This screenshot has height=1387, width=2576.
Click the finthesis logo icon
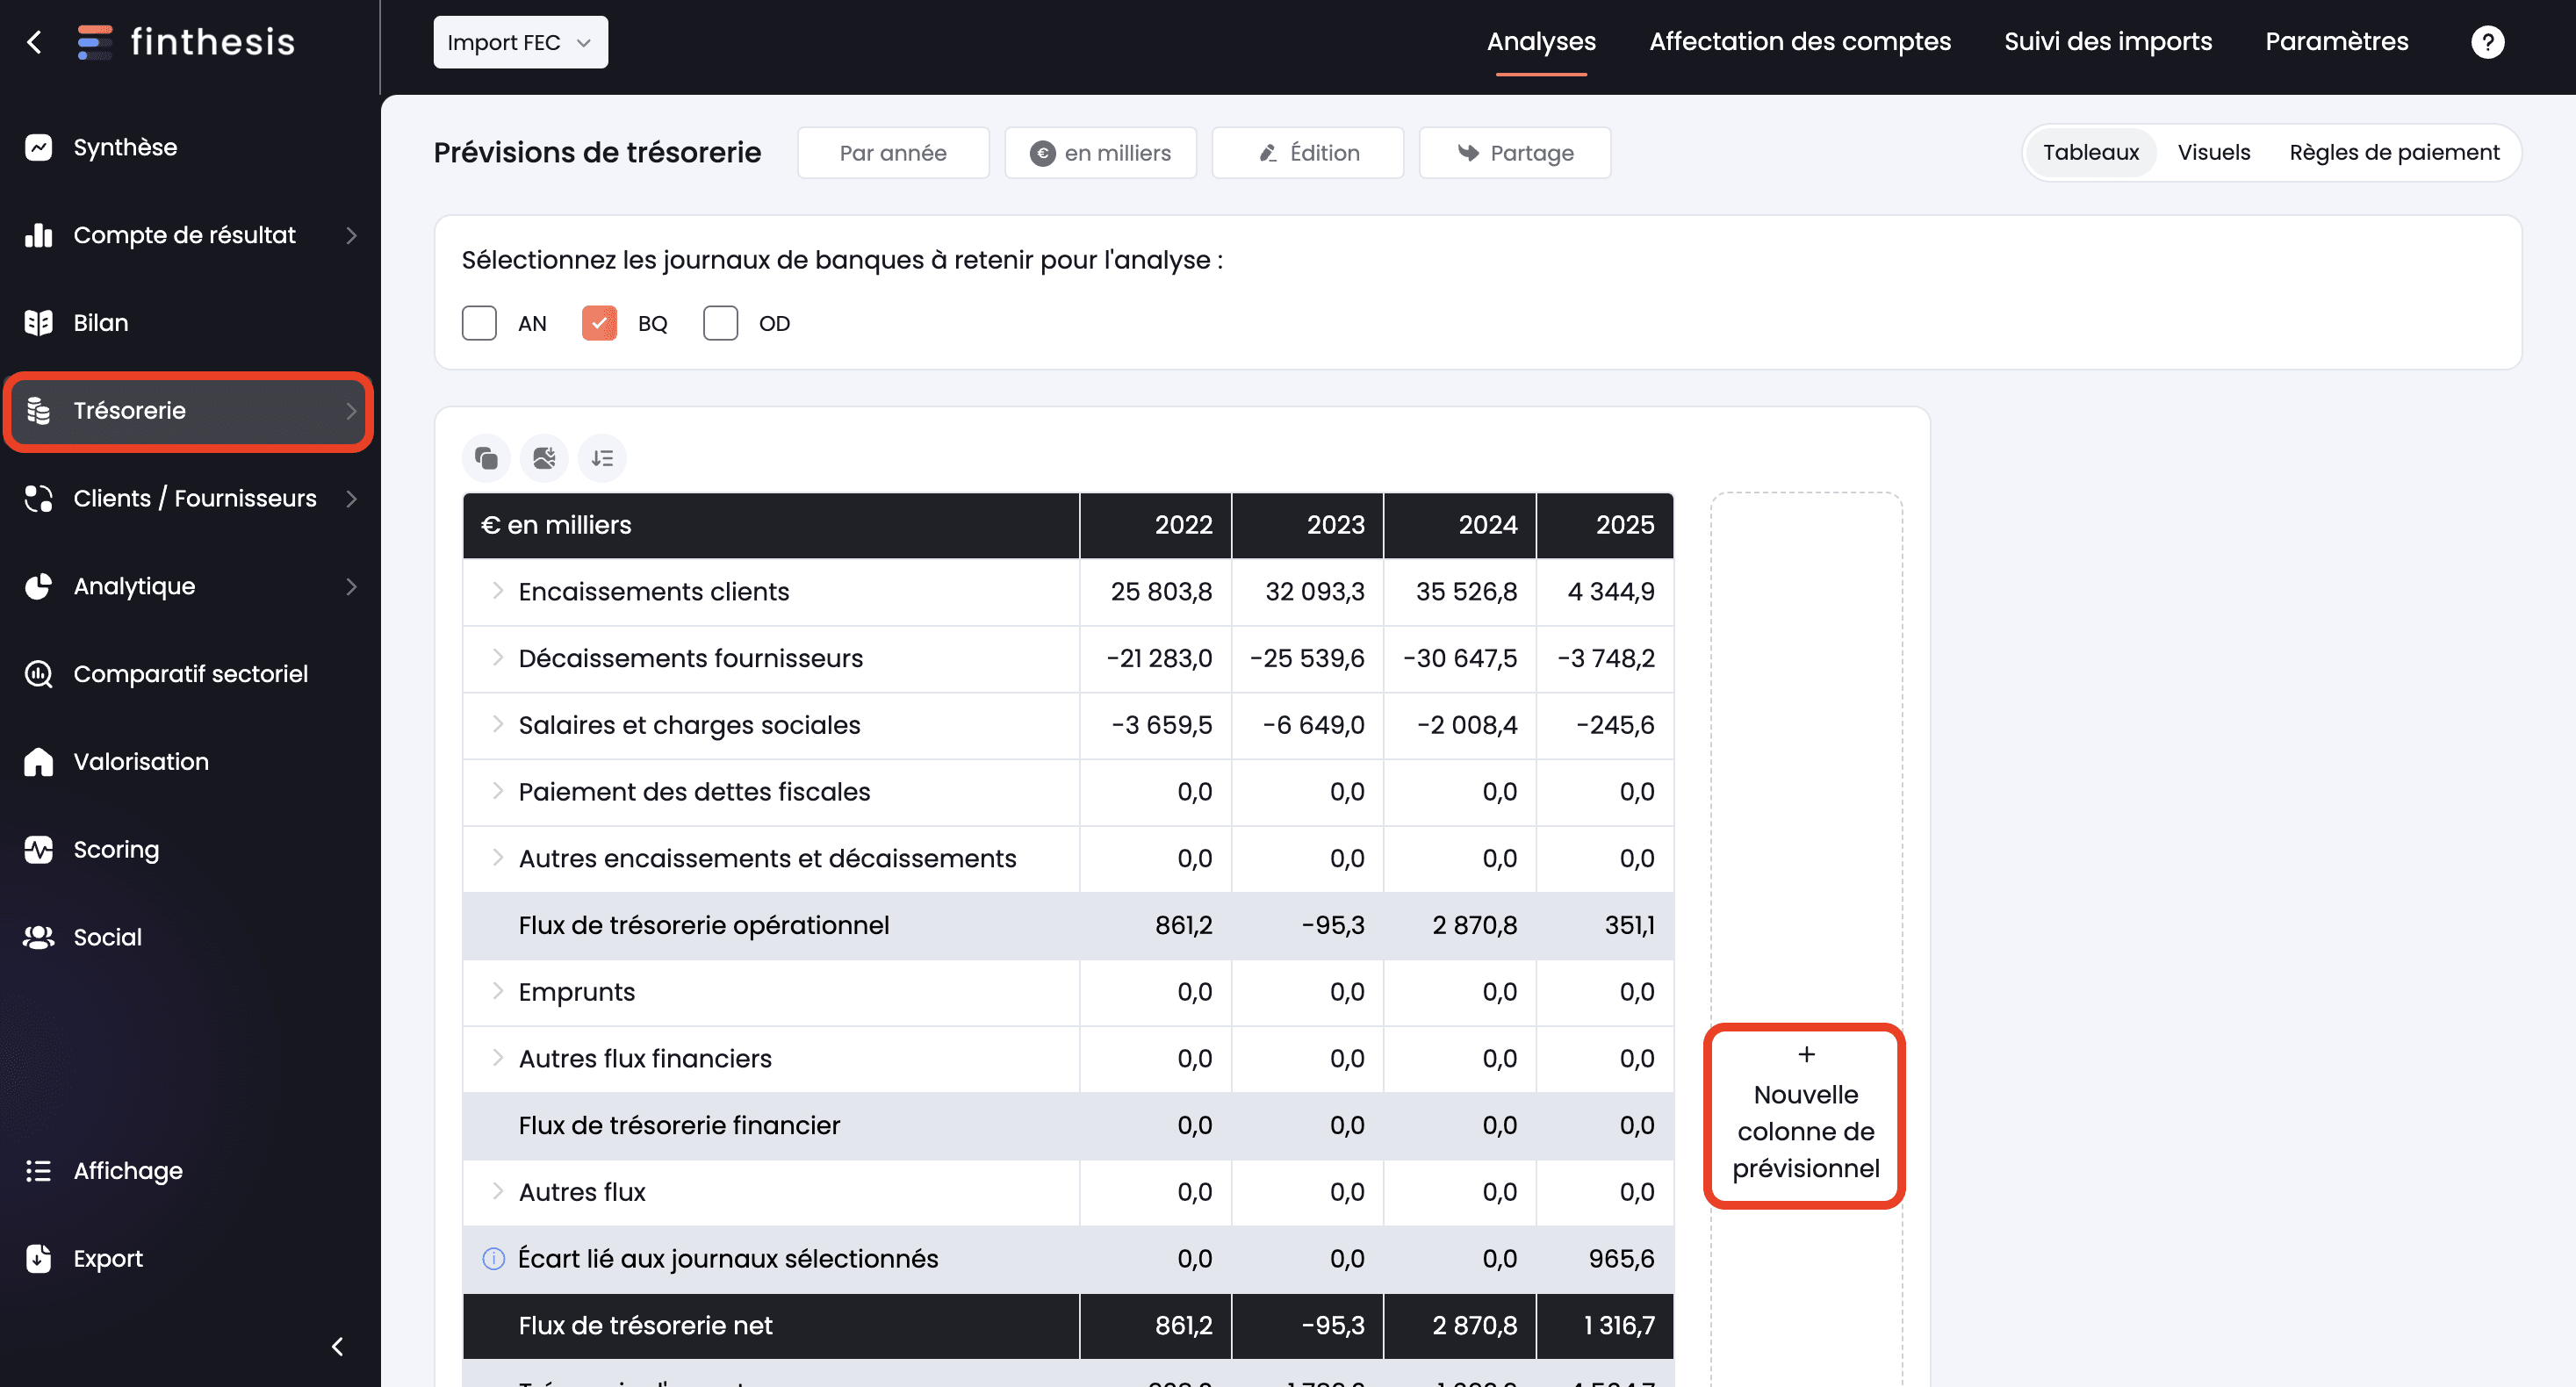pyautogui.click(x=95, y=42)
